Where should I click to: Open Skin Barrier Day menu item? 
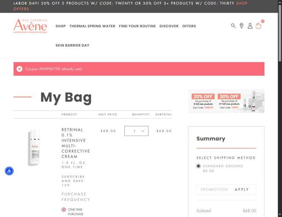pyautogui.click(x=72, y=45)
